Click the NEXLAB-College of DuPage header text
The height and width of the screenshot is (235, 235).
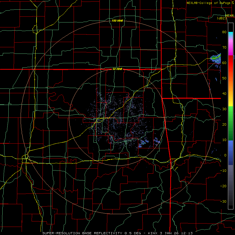coord(210,3)
